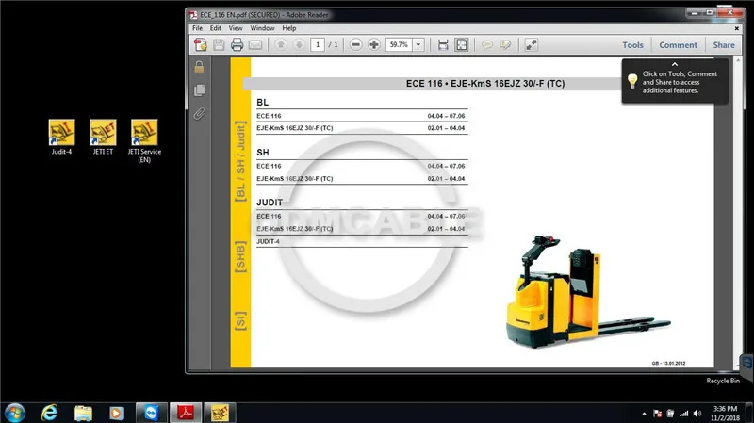Click the Save file icon
This screenshot has width=754, height=423.
[219, 44]
